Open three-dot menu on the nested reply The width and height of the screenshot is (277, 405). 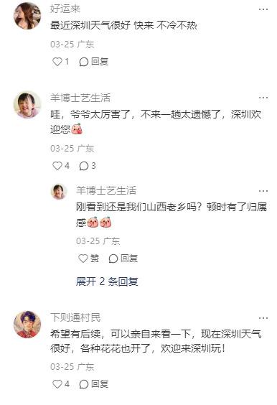pyautogui.click(x=263, y=191)
